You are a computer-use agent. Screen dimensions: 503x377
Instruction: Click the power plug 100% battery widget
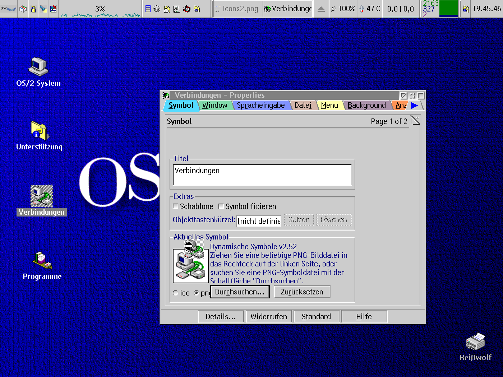click(x=343, y=9)
